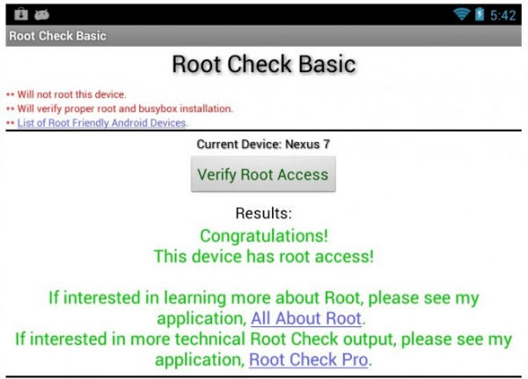
Task: Tap the 'Congratulations!' result text
Action: [264, 235]
